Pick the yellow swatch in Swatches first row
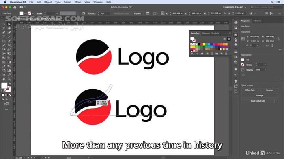Viewport: 284px width, 159px height. pos(204,44)
